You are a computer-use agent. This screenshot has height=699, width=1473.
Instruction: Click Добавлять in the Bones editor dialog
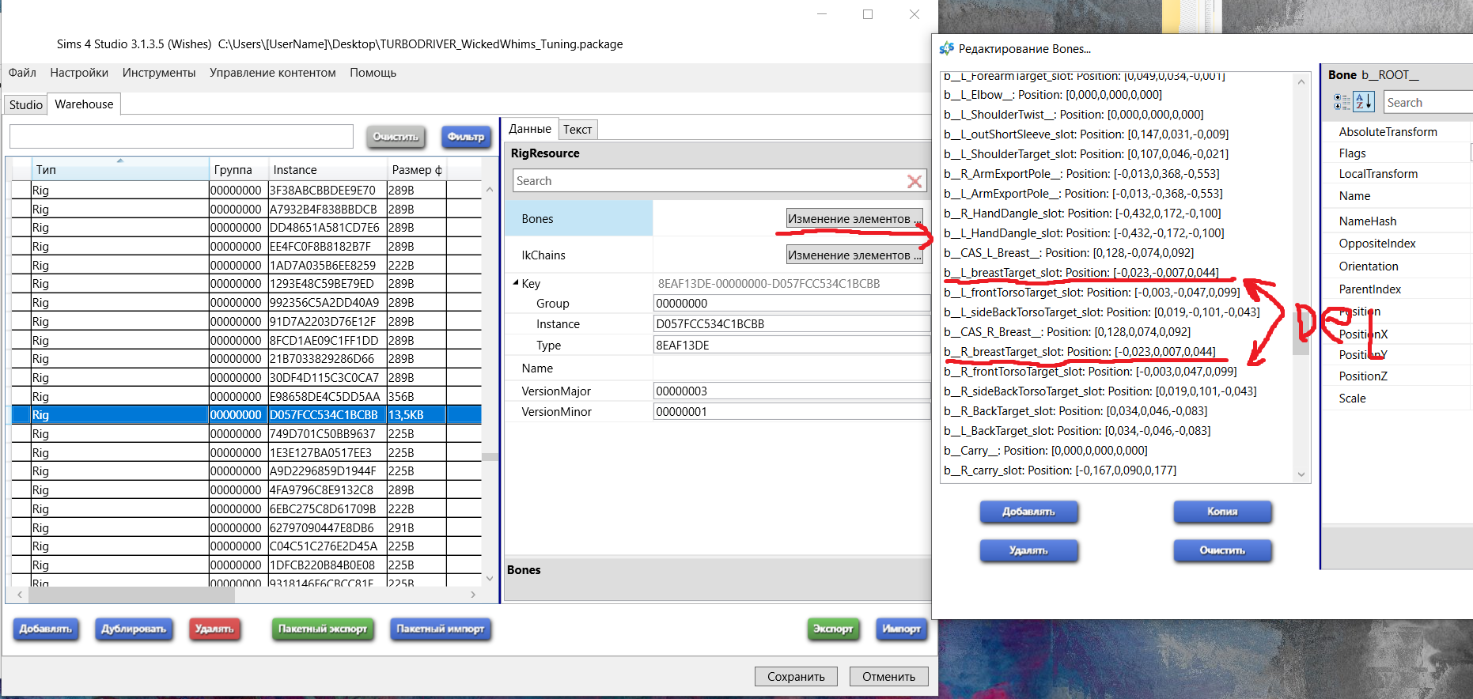[1028, 512]
